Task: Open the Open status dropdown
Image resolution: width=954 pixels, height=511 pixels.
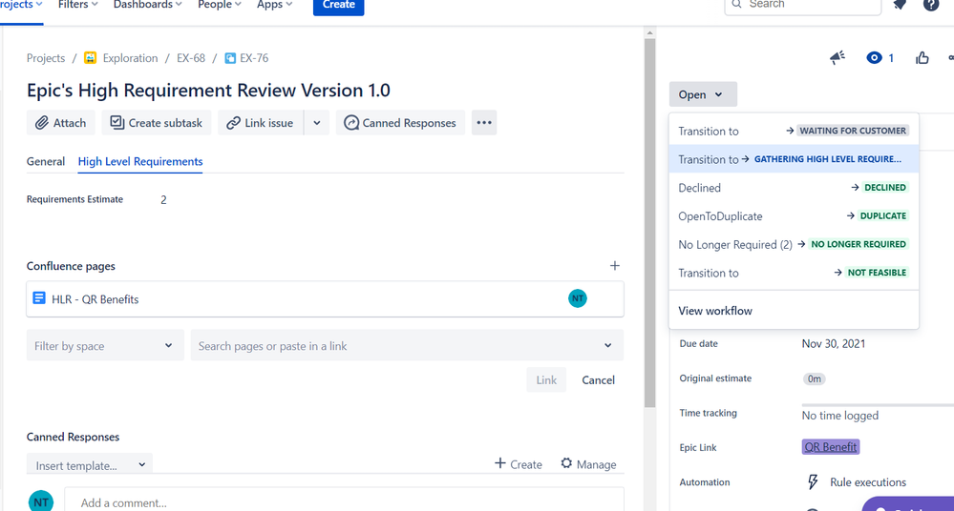Action: coord(703,94)
